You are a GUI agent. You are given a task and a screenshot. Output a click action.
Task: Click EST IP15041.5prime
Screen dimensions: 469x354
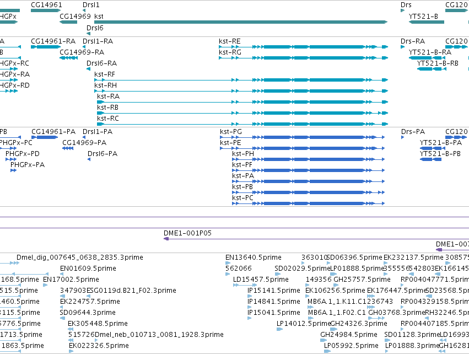coord(274,313)
